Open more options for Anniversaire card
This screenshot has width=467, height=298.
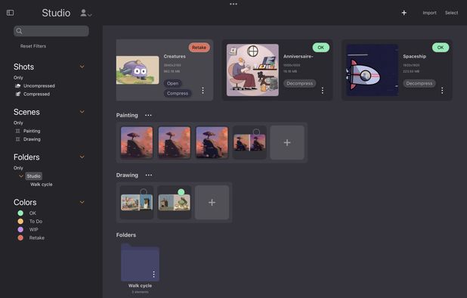click(322, 91)
